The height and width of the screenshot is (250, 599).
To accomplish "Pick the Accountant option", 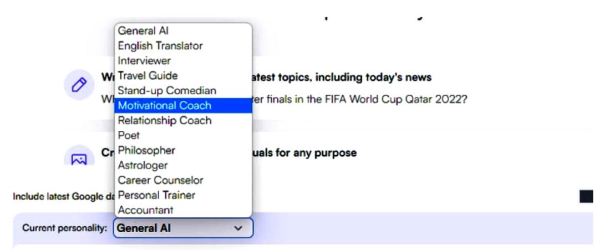I will (145, 211).
